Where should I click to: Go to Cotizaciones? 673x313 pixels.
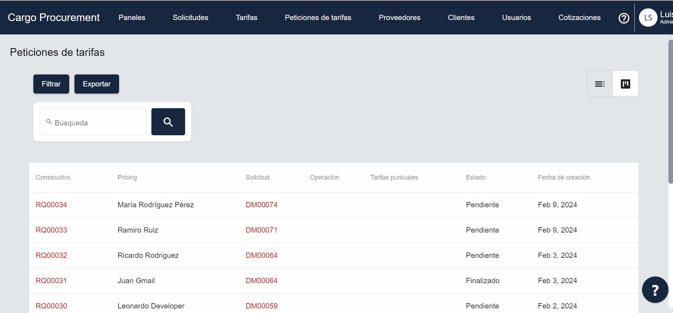click(579, 18)
